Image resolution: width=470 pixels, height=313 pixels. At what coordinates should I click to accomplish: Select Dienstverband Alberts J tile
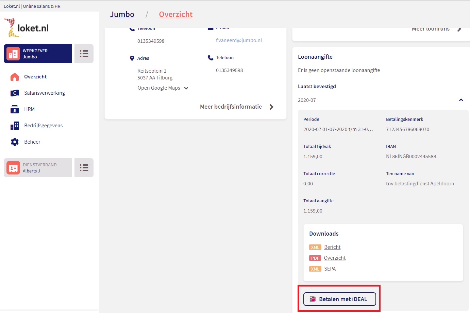(x=38, y=168)
